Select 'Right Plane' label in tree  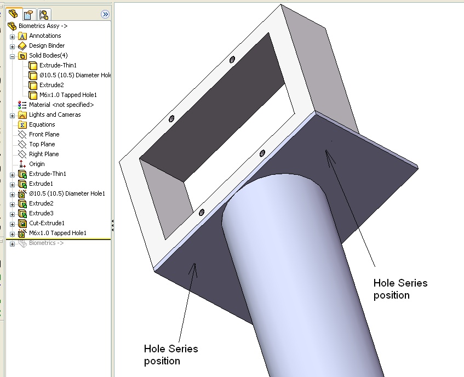click(44, 154)
